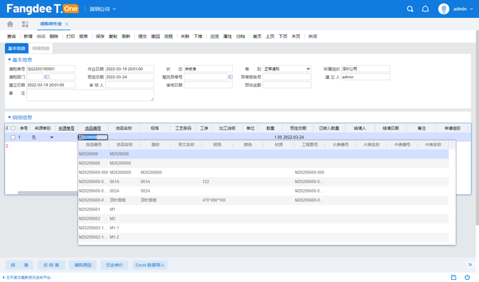Click the power logout icon at bottom right
The height and width of the screenshot is (282, 479).
[x=467, y=277]
